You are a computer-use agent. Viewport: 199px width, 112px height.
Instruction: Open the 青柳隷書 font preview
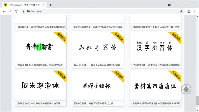41,47
